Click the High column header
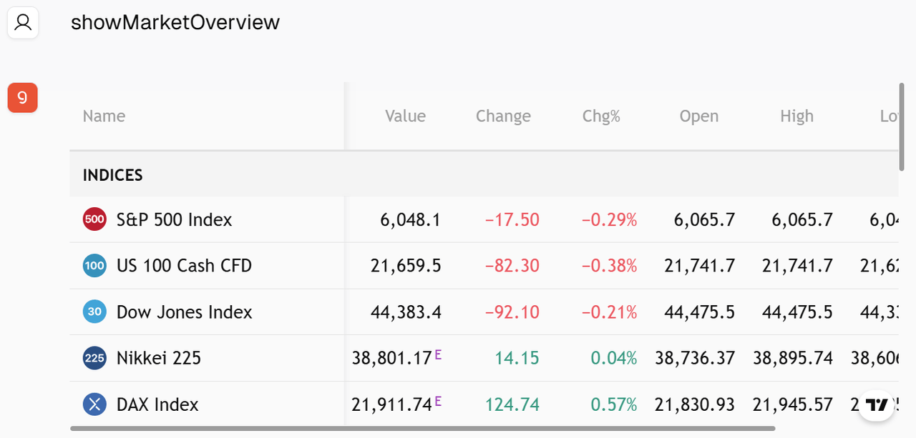The width and height of the screenshot is (916, 438). click(796, 116)
